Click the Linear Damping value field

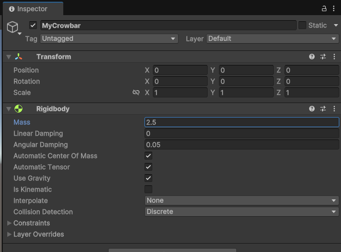tap(242, 133)
